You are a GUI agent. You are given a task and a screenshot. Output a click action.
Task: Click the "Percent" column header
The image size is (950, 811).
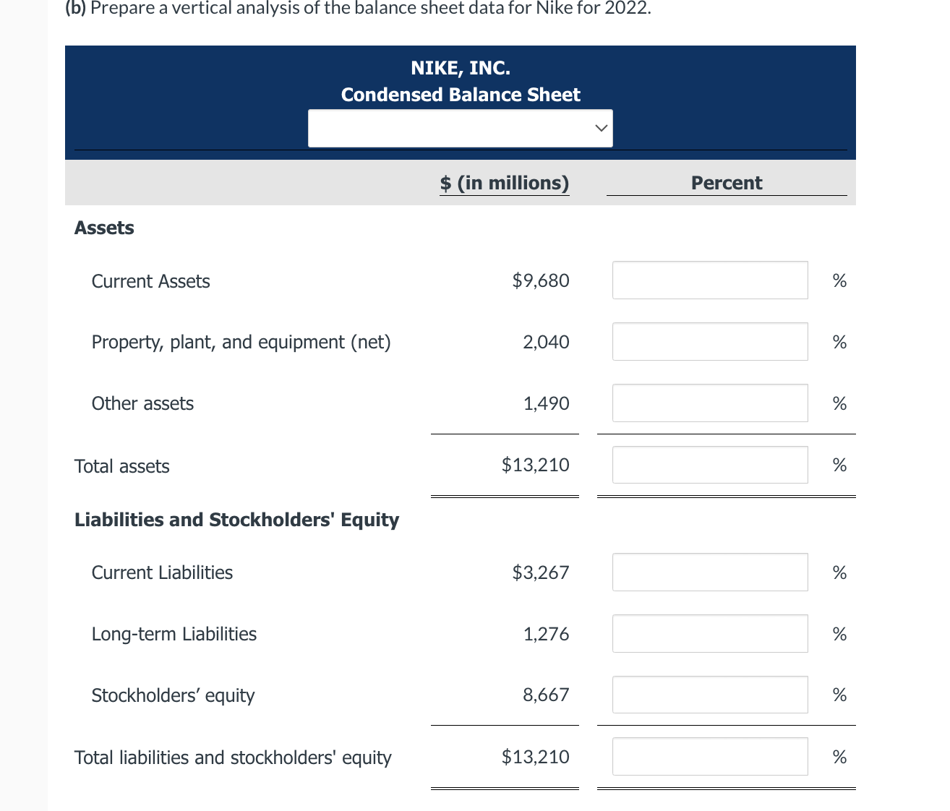[x=726, y=183]
